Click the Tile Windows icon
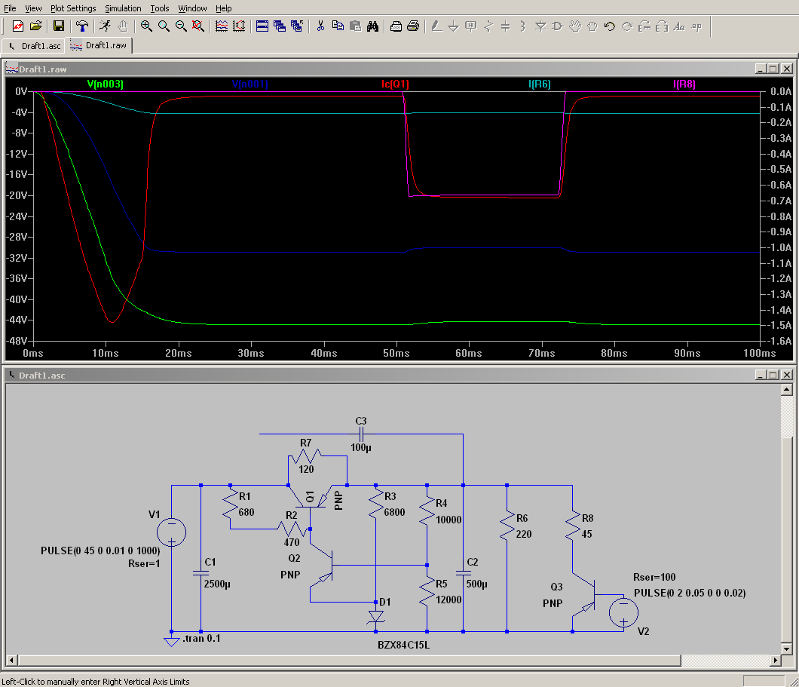This screenshot has height=687, width=799. tap(262, 26)
